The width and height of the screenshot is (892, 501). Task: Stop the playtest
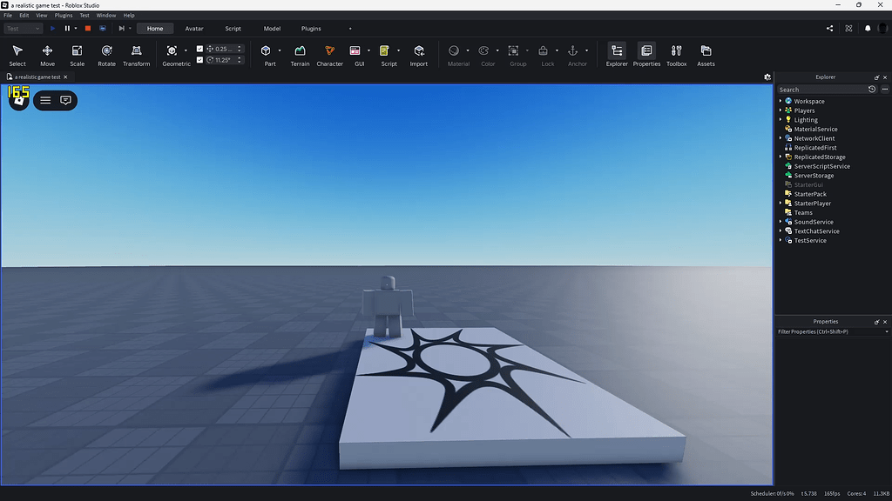click(88, 29)
